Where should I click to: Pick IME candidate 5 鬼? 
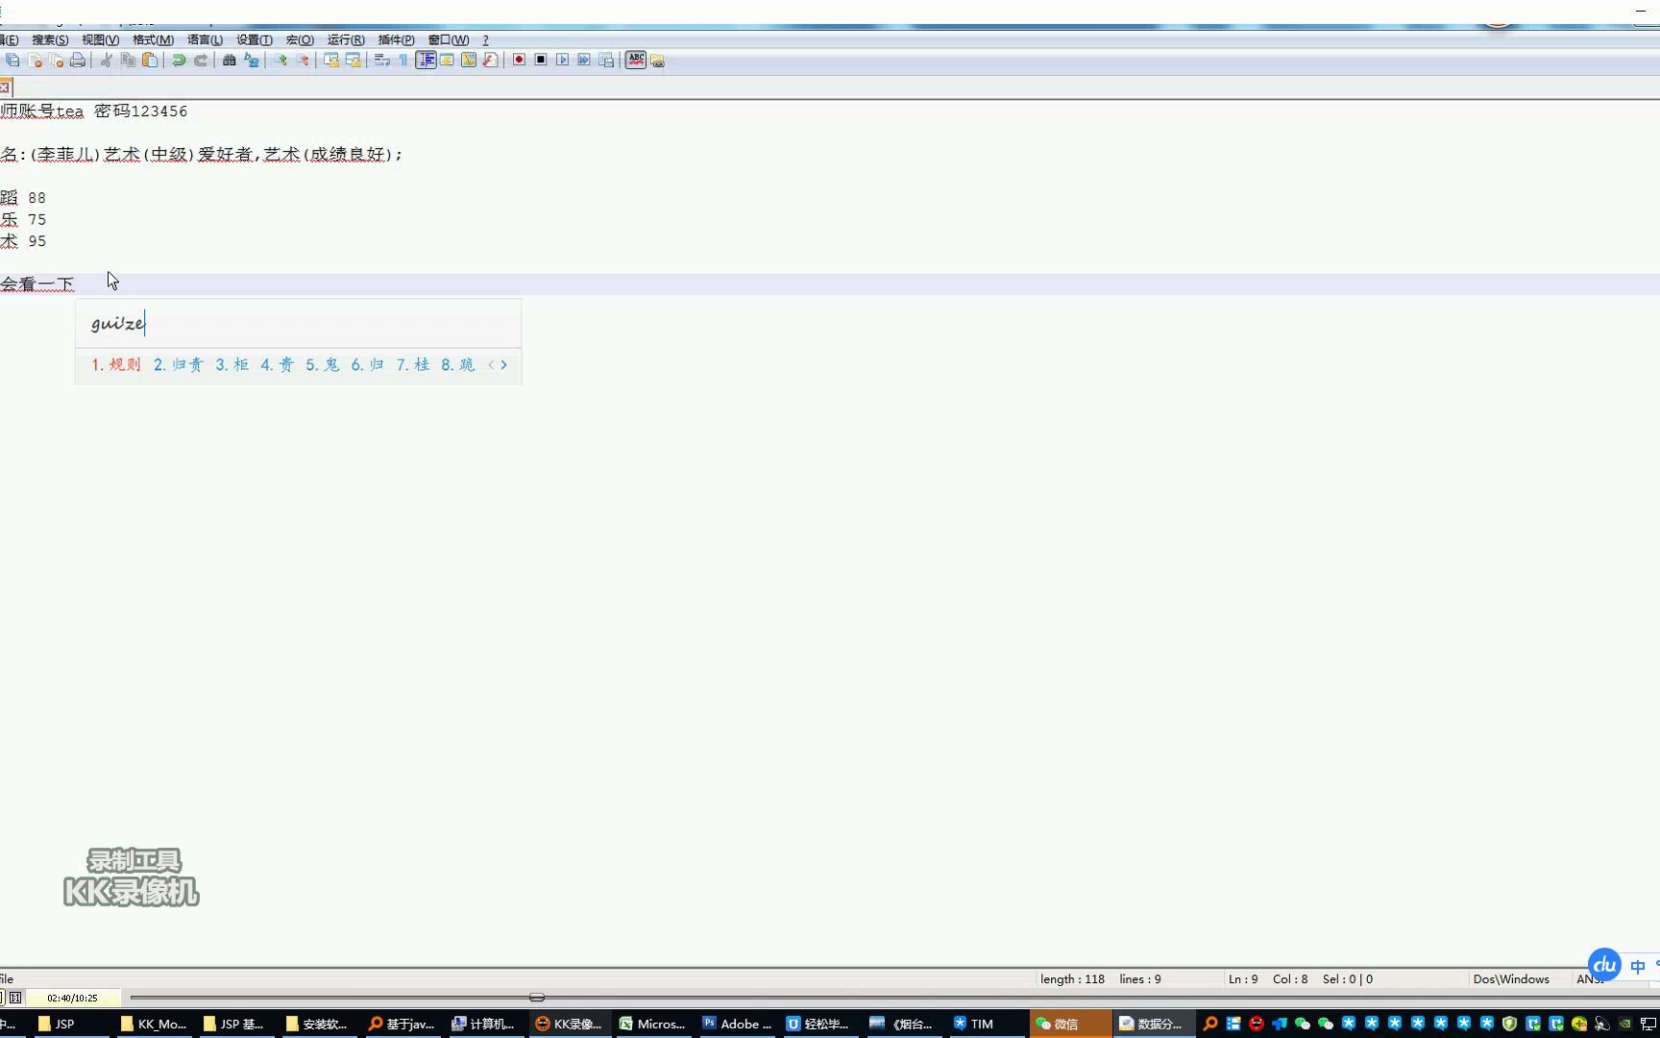click(322, 364)
